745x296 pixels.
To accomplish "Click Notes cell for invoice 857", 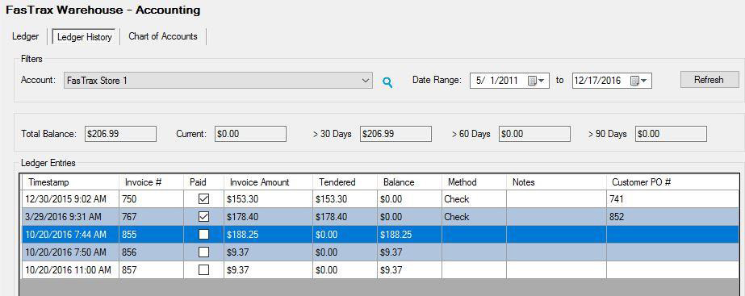I will click(556, 270).
